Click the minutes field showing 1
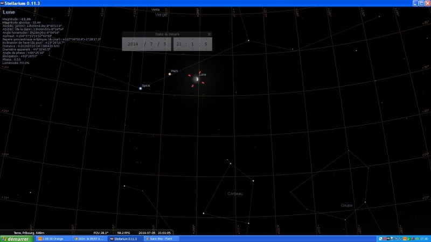 point(192,44)
